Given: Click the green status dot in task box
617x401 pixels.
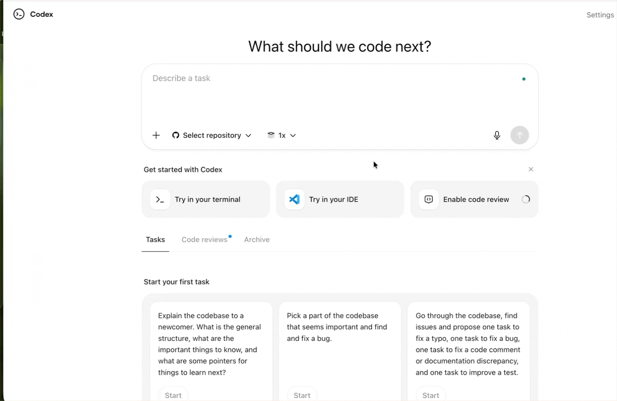Looking at the screenshot, I should (524, 79).
